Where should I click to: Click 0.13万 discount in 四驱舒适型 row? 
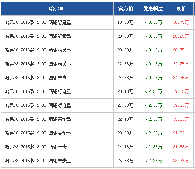point(154,36)
